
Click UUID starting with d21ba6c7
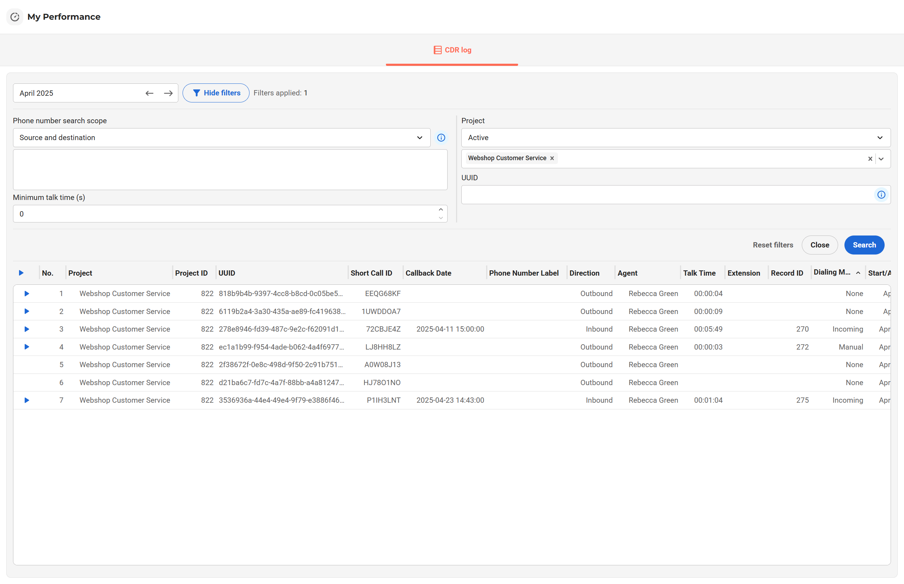click(x=281, y=383)
